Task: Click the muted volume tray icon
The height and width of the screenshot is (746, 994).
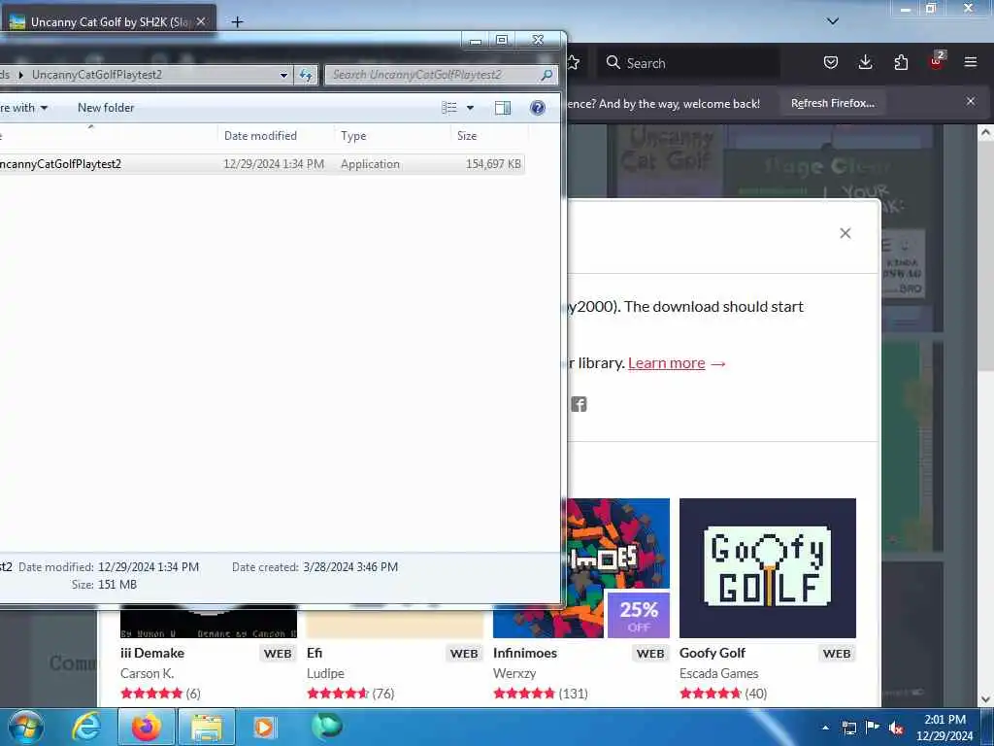Action: pyautogui.click(x=896, y=729)
